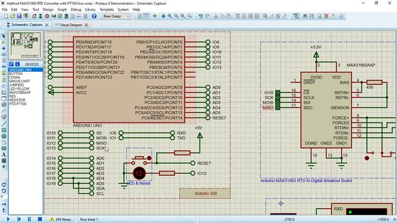
Task: Toggle the grid display icon
Action: click(146, 16)
